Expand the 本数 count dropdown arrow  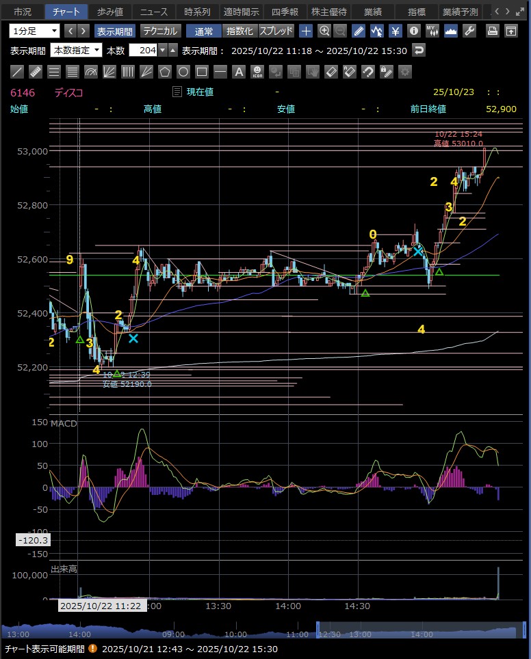(x=162, y=50)
